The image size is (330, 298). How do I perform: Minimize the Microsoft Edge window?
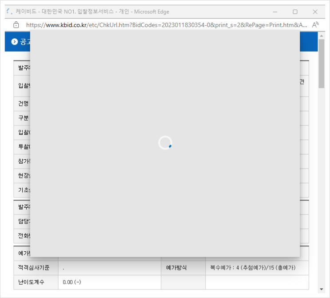point(275,12)
